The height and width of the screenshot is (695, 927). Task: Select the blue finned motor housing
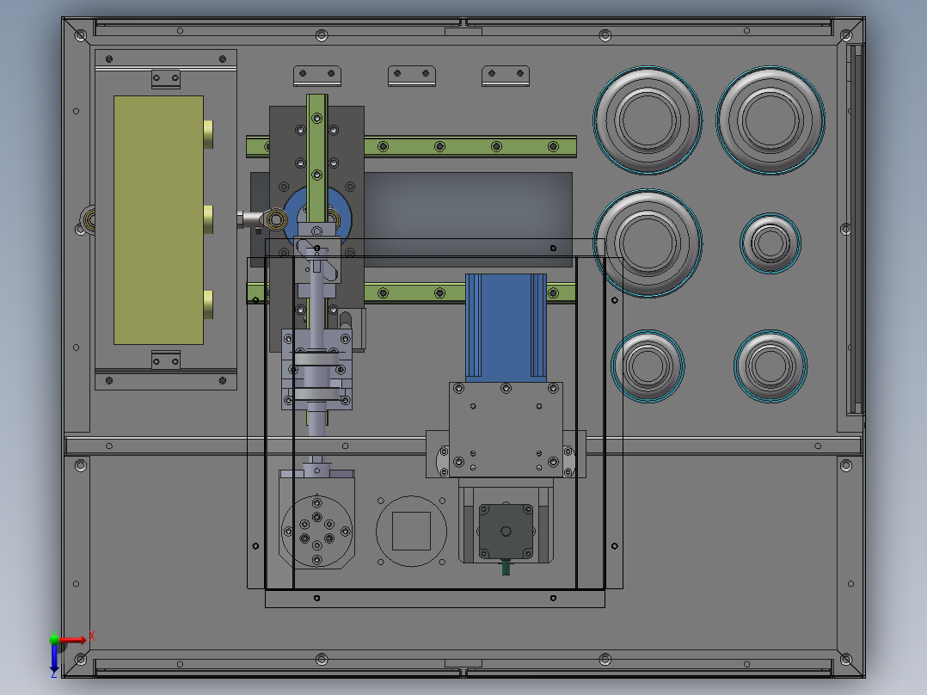[506, 327]
